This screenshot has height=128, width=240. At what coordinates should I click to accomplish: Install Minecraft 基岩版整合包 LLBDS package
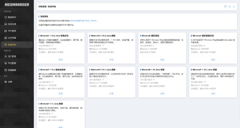point(213,60)
